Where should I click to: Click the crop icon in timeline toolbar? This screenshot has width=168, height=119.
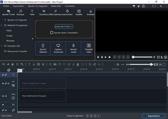coord(90,64)
